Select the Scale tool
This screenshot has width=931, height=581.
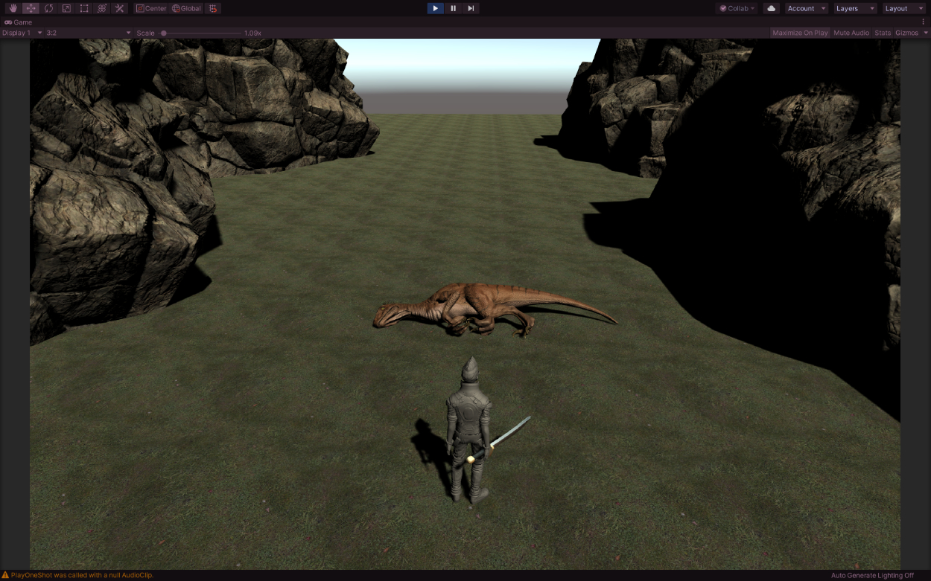(66, 8)
